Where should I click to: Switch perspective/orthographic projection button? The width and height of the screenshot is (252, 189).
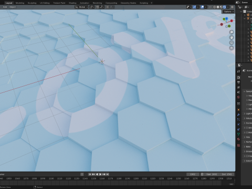pyautogui.click(x=232, y=48)
